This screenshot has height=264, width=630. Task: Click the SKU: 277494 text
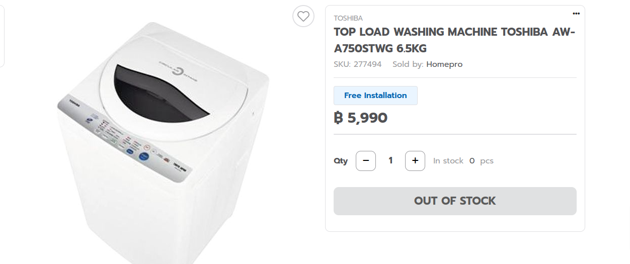click(358, 64)
